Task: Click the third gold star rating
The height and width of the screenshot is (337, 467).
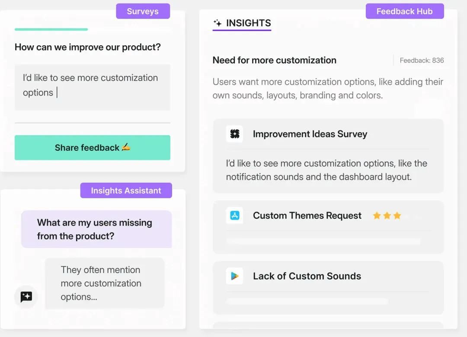Action: (x=397, y=215)
